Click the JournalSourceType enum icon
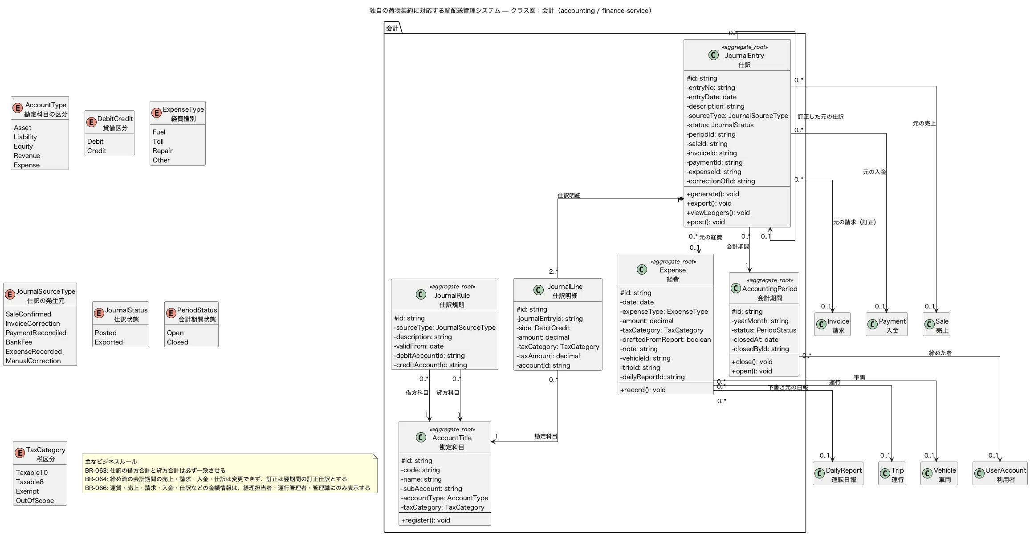The width and height of the screenshot is (1030, 535). coord(10,295)
